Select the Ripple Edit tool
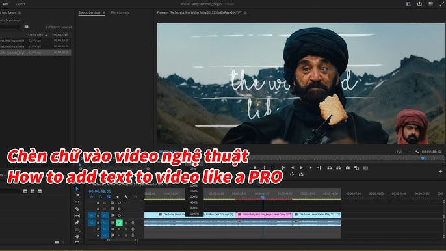Screen dimensions: 446x251 click(77, 202)
